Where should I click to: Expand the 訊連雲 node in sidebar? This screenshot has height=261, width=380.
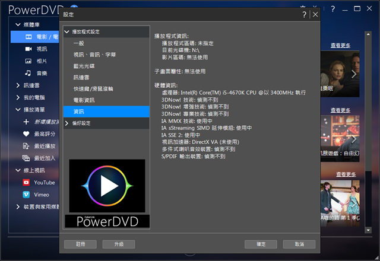pos(18,85)
